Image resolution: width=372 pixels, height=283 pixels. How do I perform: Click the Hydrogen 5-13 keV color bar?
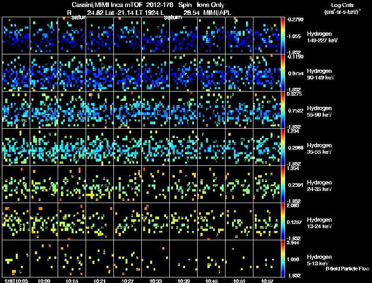(x=283, y=258)
